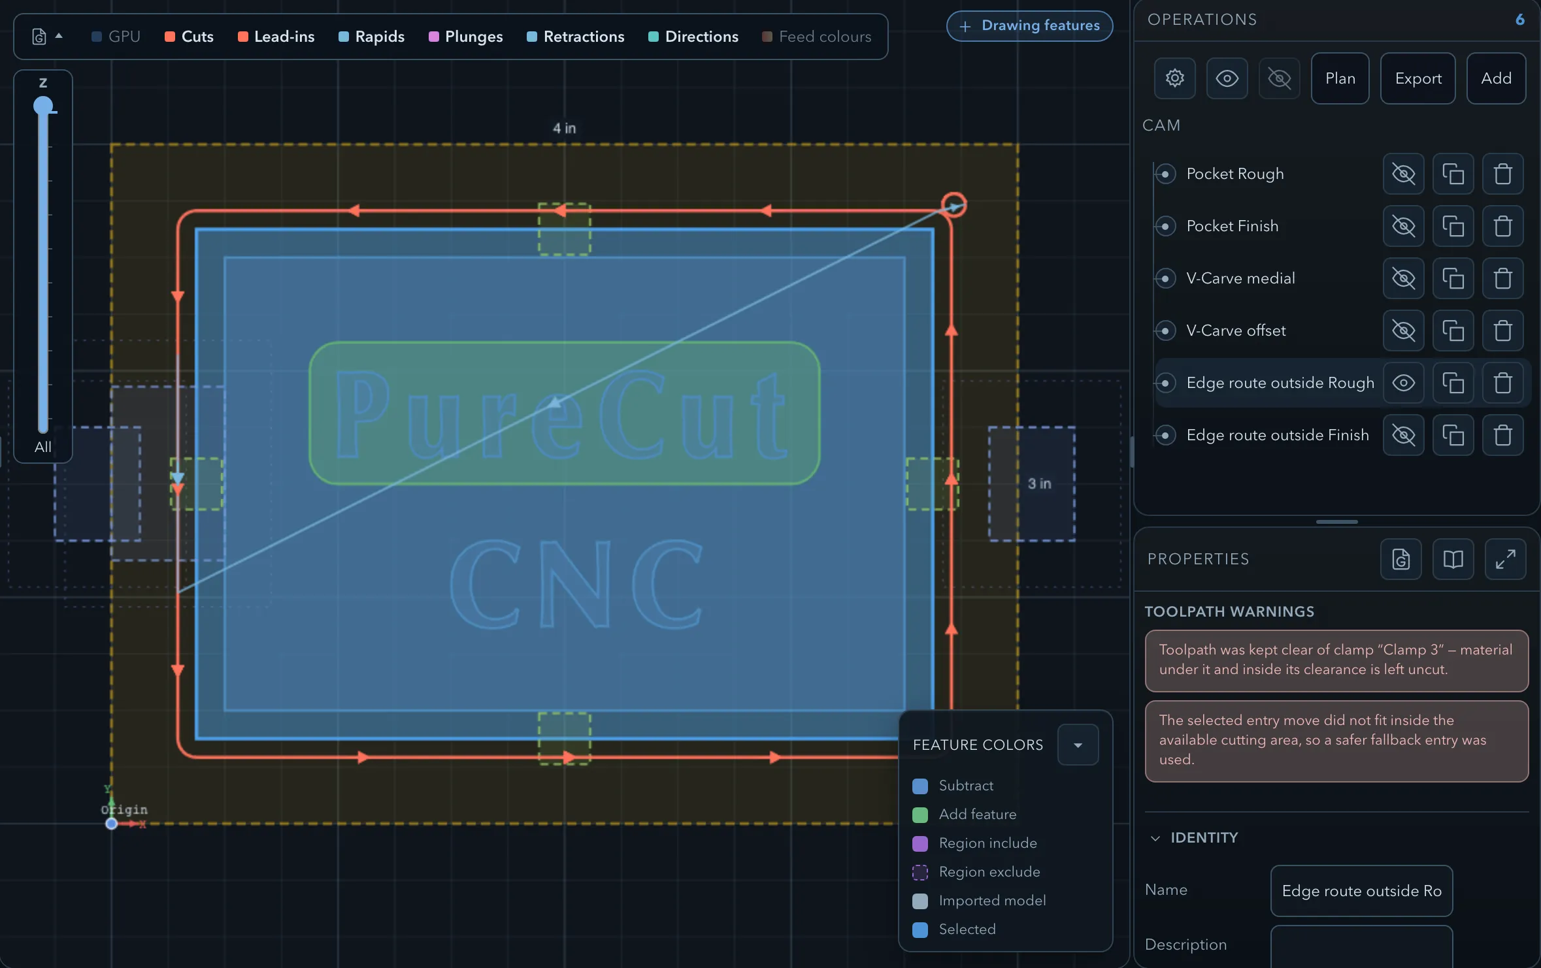Duplicate Edge route outside Finish operation
The width and height of the screenshot is (1541, 968).
(1453, 435)
